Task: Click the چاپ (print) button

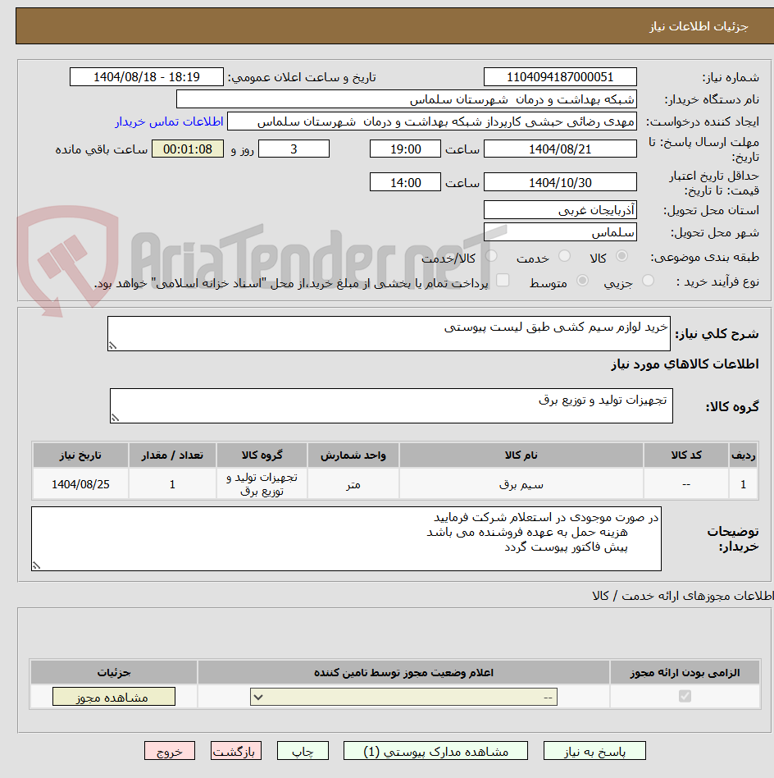Action: pos(303,750)
